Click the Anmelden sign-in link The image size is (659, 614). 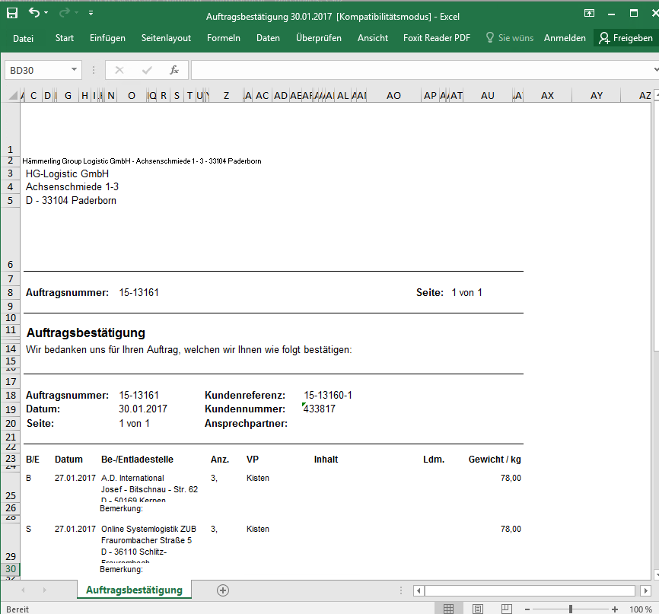pyautogui.click(x=565, y=38)
